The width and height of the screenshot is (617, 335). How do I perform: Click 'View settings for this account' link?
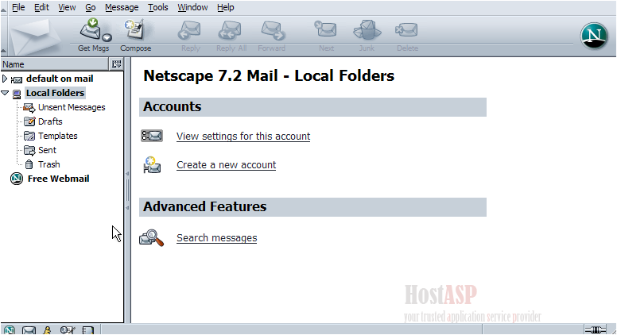[x=243, y=137]
